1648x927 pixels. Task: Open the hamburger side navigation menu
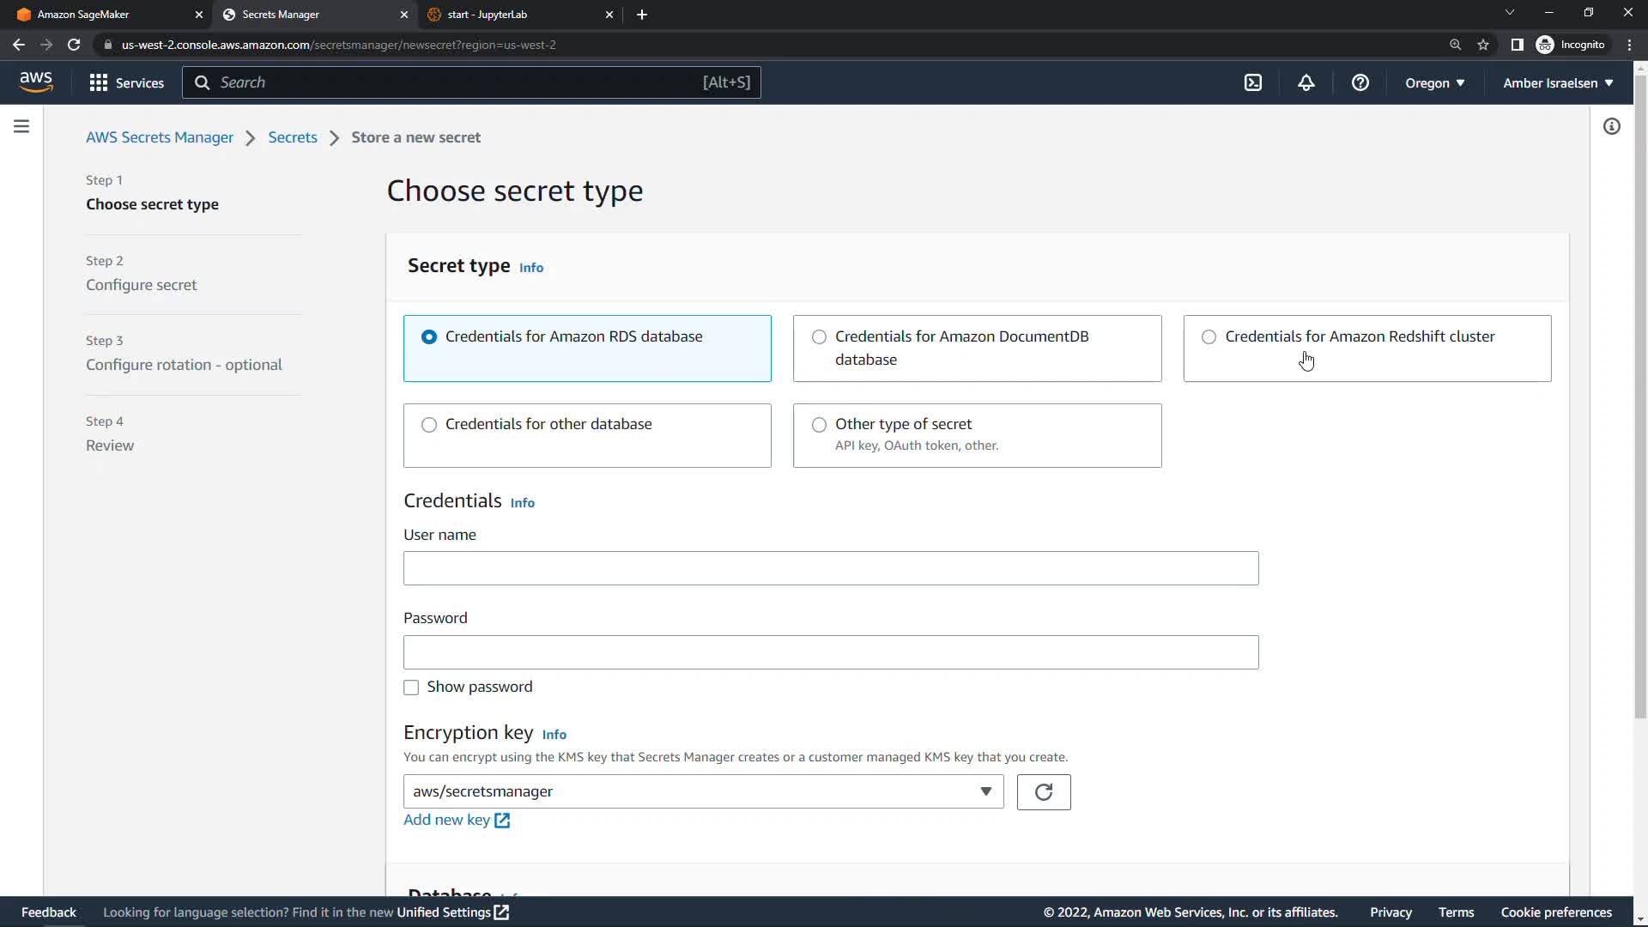21,126
